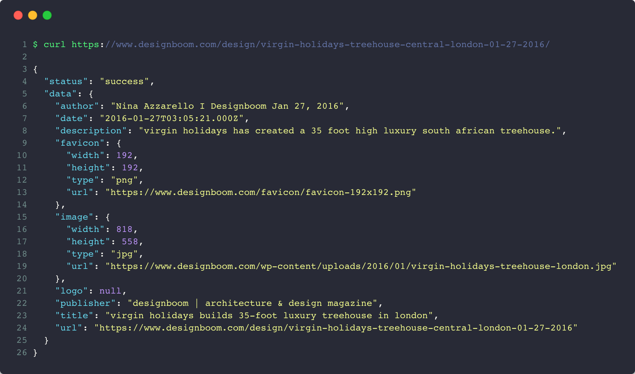Screen dimensions: 635x374
Task: Click the favicon-192x192.png URL
Action: pos(261,192)
